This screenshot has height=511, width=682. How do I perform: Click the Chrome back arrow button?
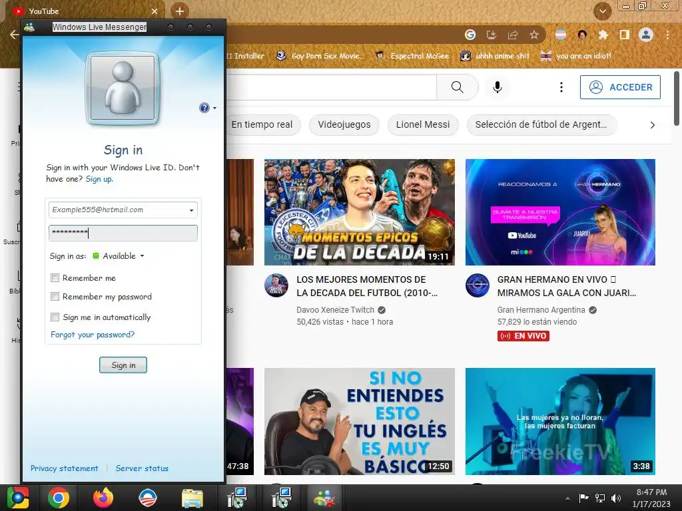click(14, 35)
